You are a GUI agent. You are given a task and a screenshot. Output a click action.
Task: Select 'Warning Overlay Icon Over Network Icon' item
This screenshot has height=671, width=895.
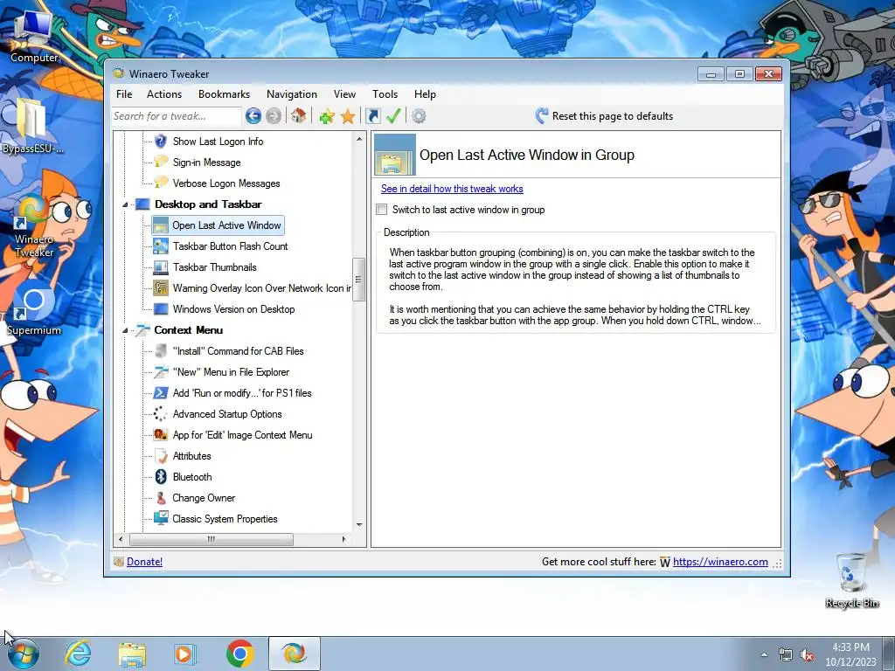262,288
